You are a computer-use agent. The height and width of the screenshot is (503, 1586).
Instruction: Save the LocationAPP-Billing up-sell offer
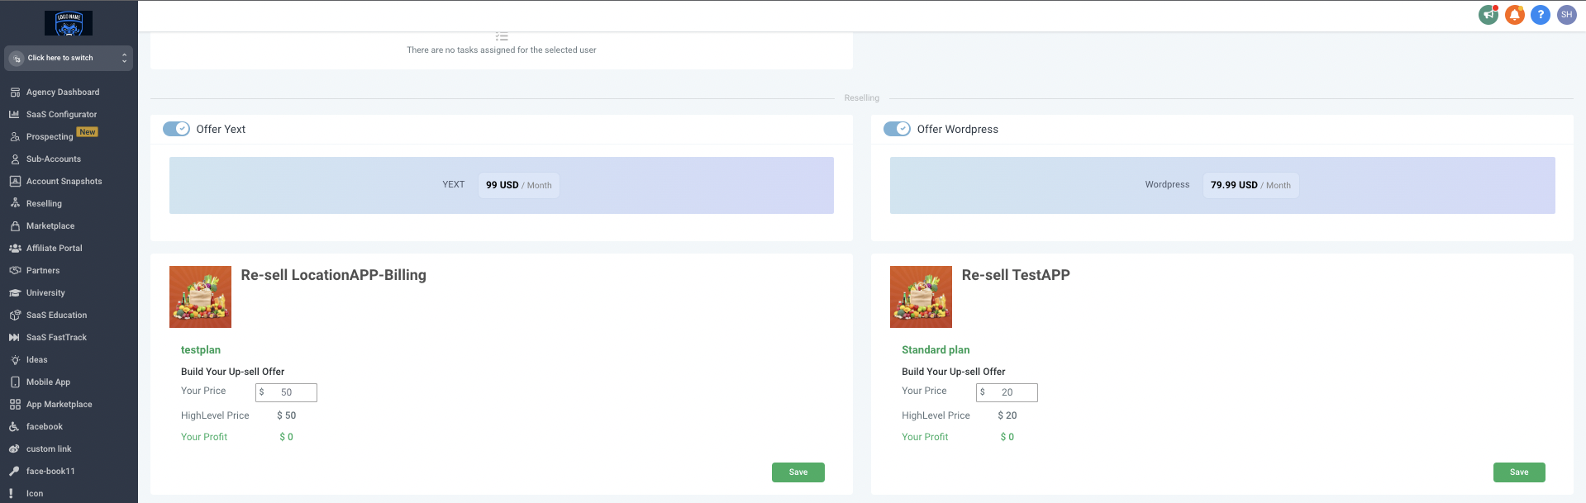[798, 472]
